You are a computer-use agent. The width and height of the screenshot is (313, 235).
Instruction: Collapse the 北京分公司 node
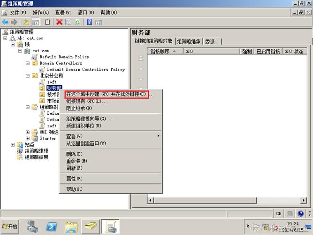(x=28, y=76)
